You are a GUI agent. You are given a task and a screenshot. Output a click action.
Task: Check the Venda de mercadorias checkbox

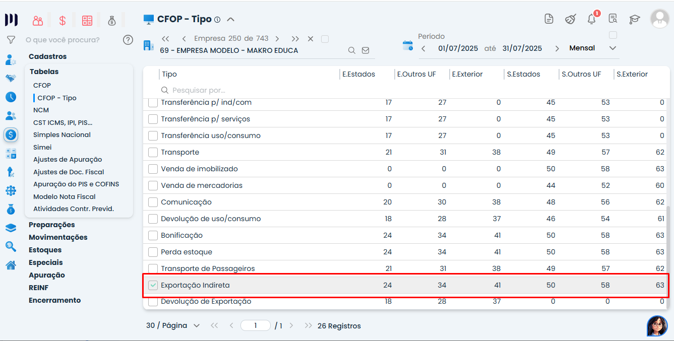(x=153, y=185)
